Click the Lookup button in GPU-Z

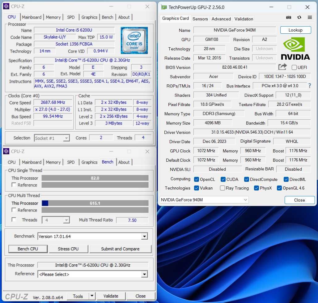tap(295, 30)
